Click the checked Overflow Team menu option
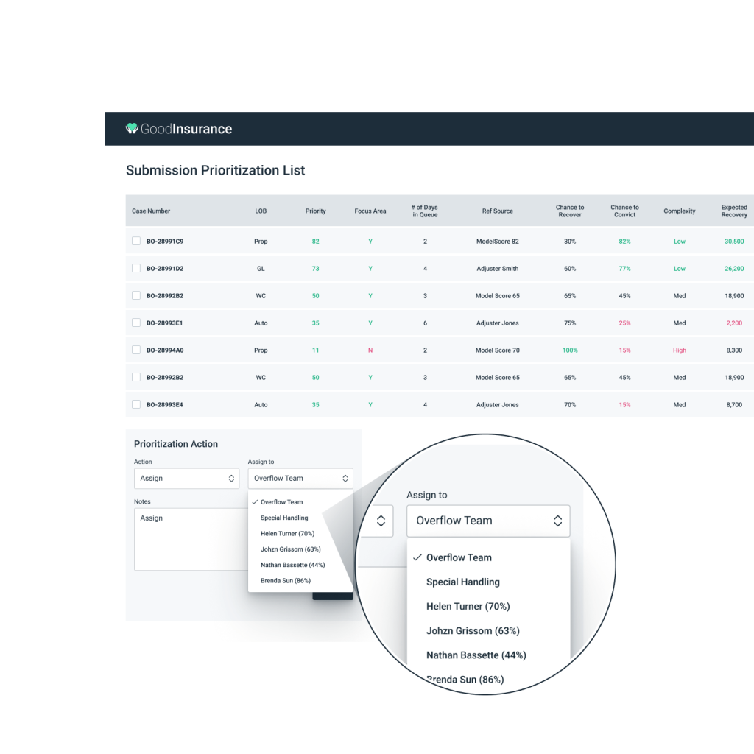 tap(281, 502)
